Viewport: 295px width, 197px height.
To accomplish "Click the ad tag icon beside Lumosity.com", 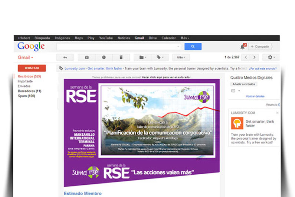I will [61, 68].
